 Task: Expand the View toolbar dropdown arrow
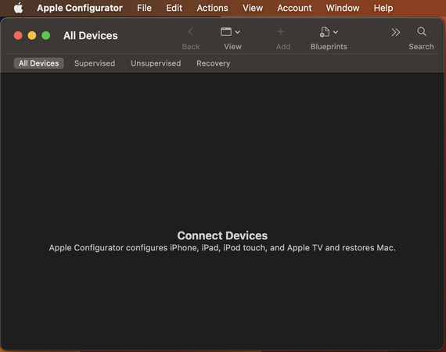[x=238, y=32]
